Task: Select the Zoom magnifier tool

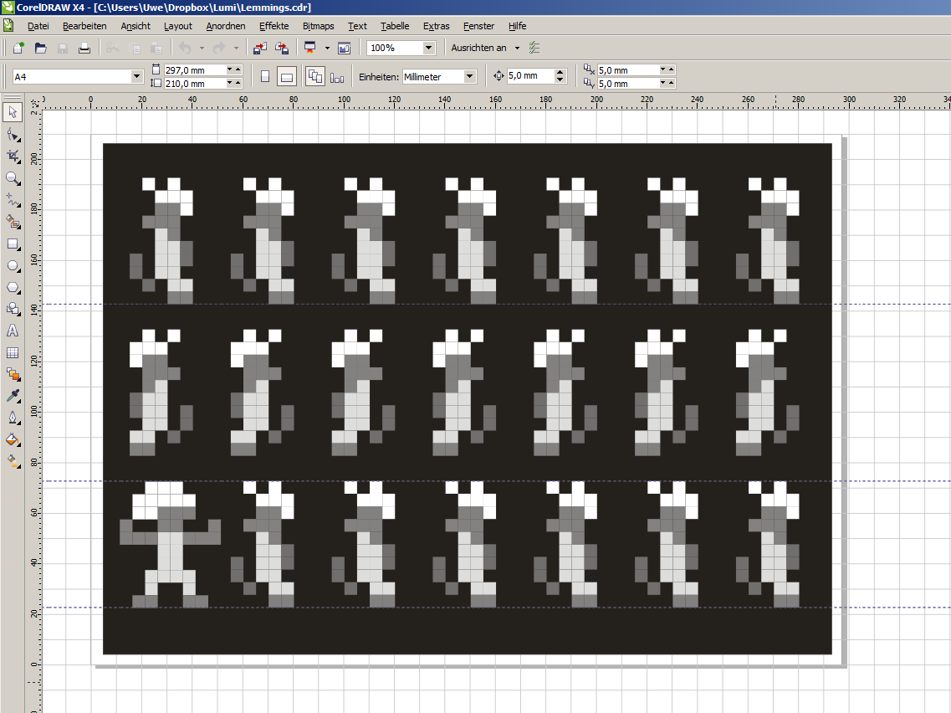Action: click(x=13, y=177)
